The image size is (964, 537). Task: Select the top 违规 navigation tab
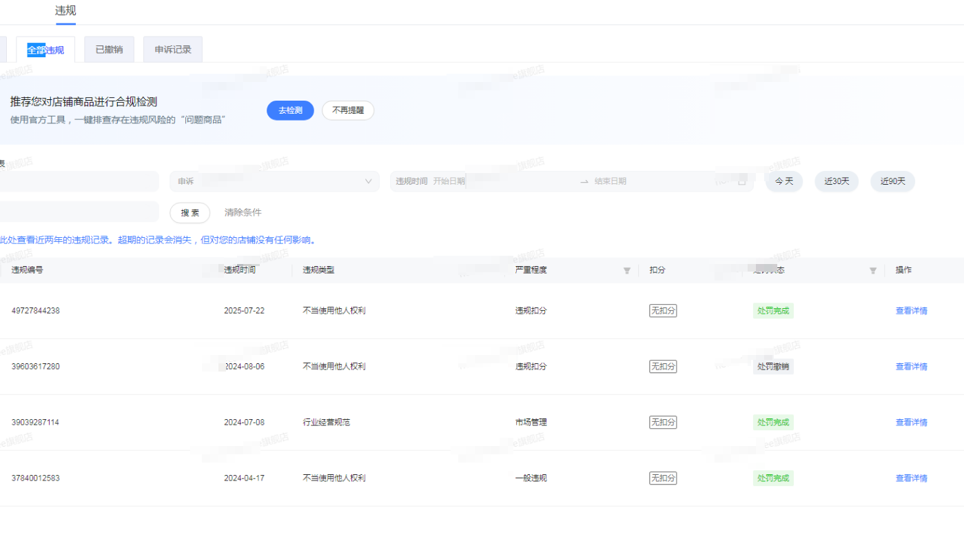pyautogui.click(x=65, y=10)
